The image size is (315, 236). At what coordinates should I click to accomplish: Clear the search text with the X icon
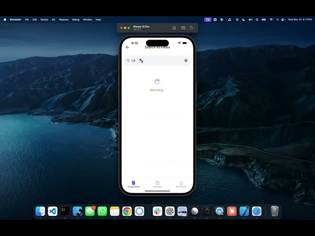tap(186, 60)
